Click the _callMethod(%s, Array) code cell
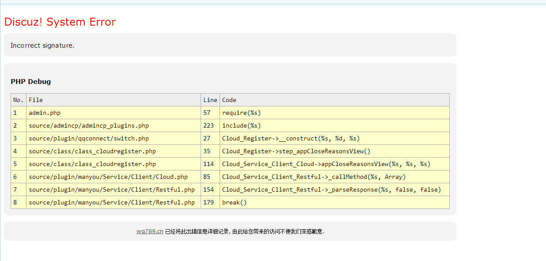This screenshot has width=546, height=261. pos(334,177)
